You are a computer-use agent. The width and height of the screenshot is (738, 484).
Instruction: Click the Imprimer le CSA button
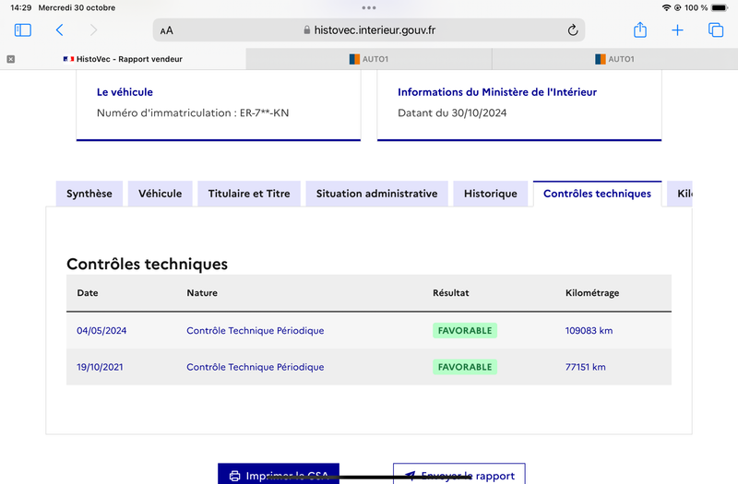tap(279, 474)
